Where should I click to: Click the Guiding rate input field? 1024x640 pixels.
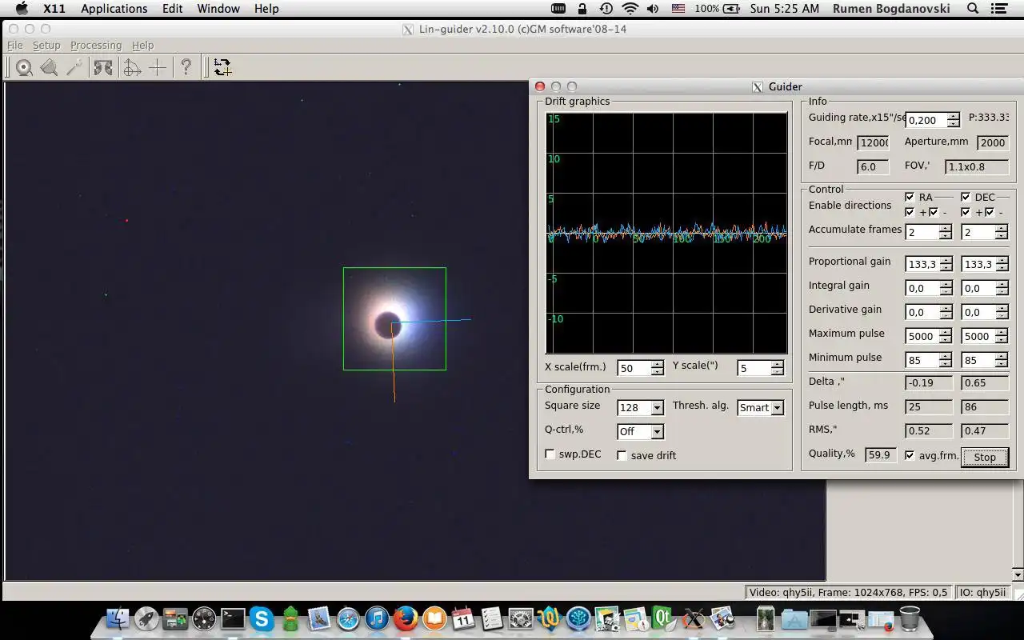pos(926,120)
